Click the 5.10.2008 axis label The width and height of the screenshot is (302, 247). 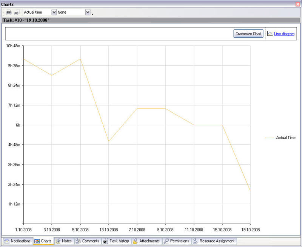coord(80,230)
